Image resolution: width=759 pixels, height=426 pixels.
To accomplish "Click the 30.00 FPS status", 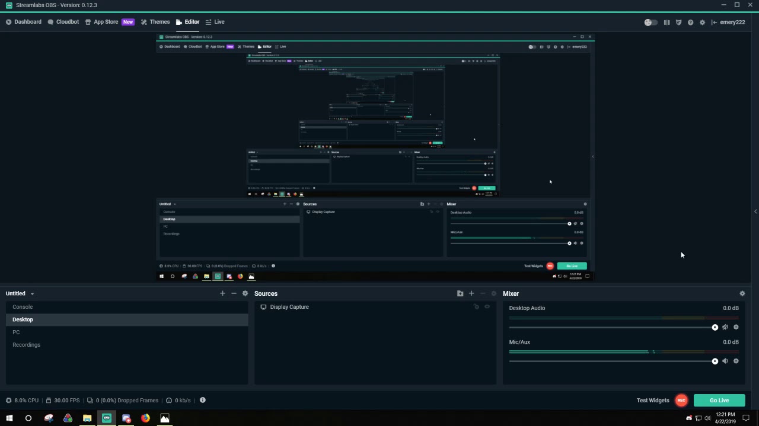I will click(62, 401).
